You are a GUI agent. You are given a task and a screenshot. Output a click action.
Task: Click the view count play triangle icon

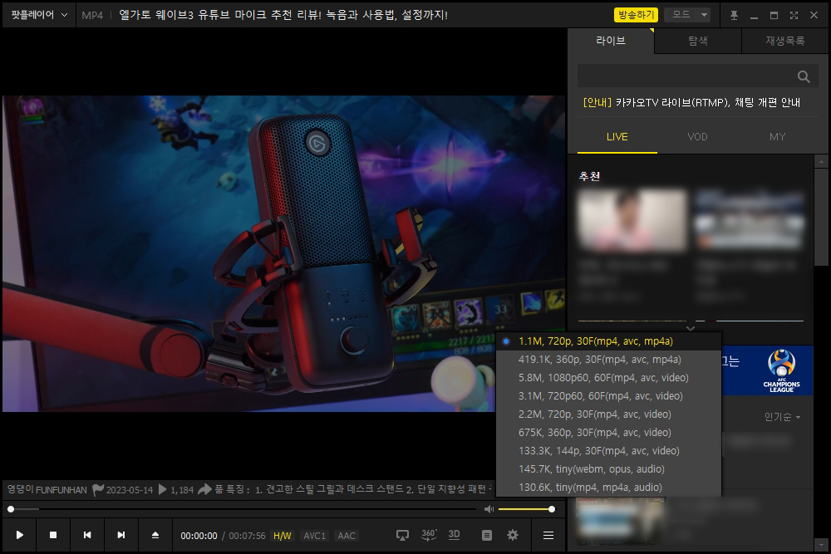[x=163, y=489]
